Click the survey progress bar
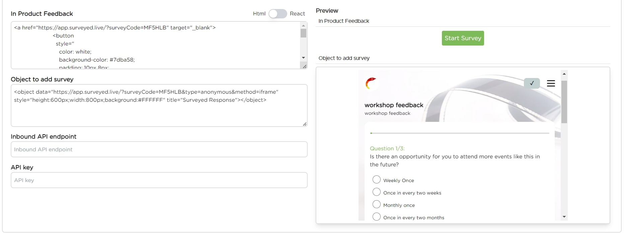 (460, 133)
